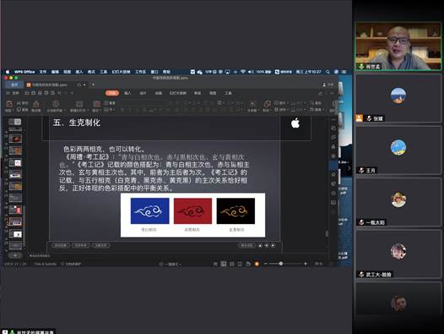
Task: Open the 幻灯片放映 menu in menu bar
Action: 121,72
